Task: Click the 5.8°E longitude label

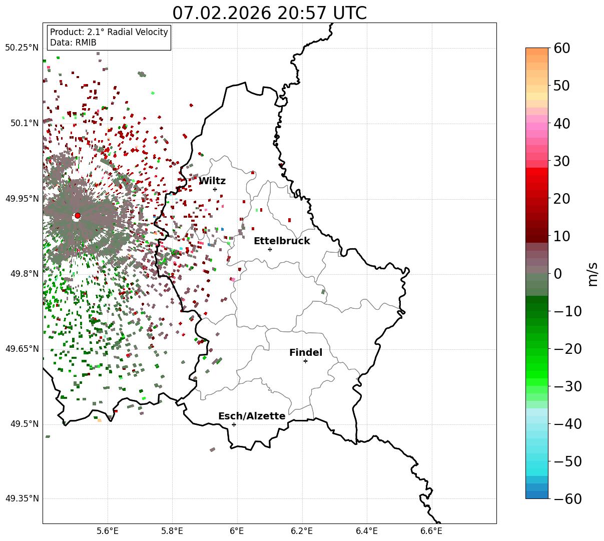Action: click(173, 531)
